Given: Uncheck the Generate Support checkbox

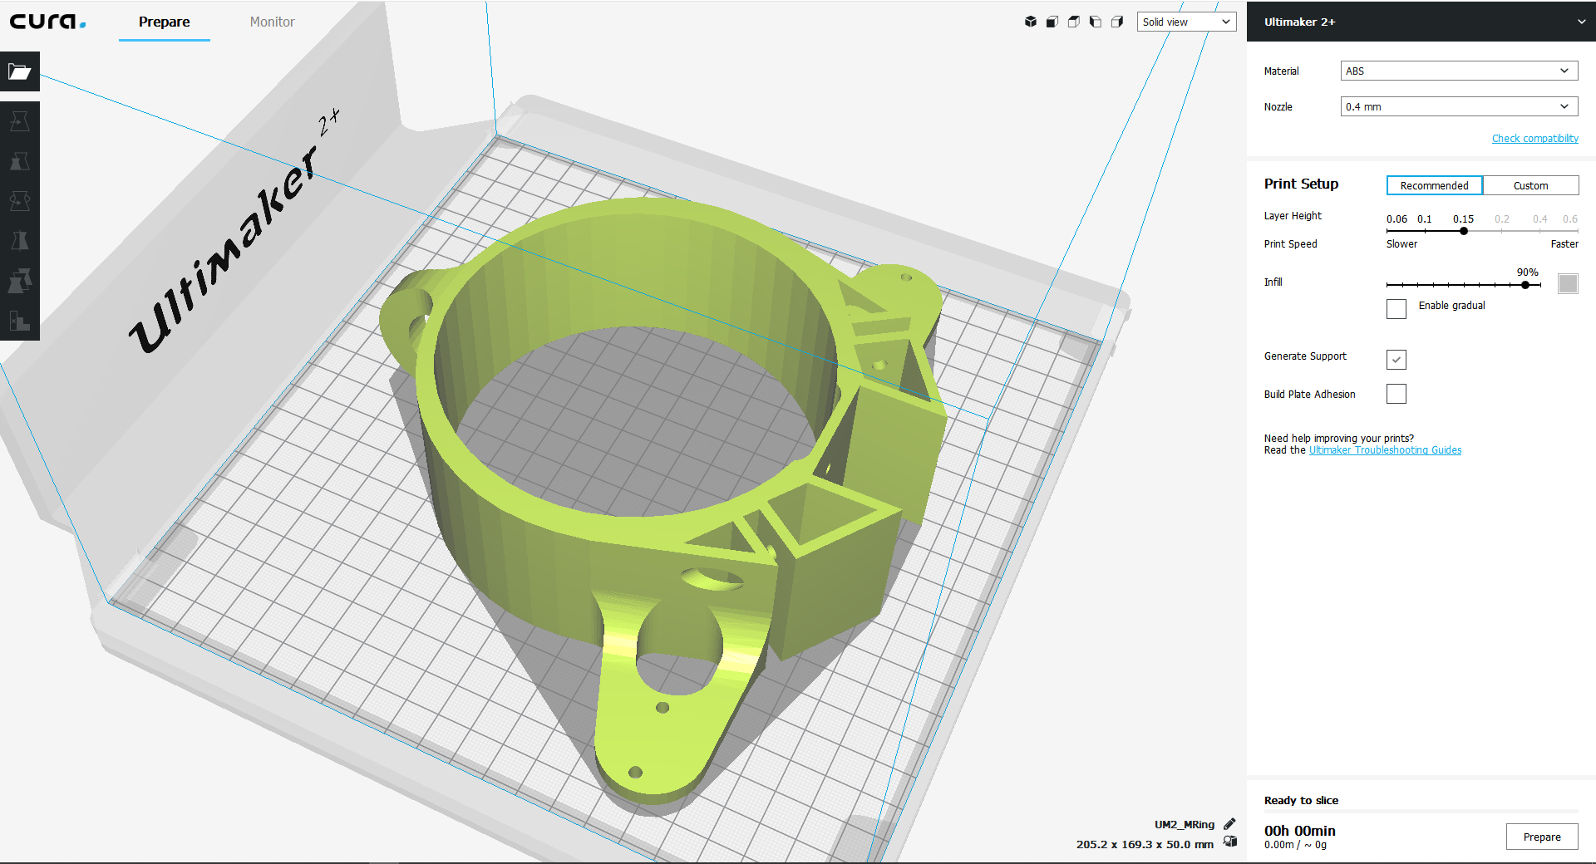Looking at the screenshot, I should [1396, 359].
